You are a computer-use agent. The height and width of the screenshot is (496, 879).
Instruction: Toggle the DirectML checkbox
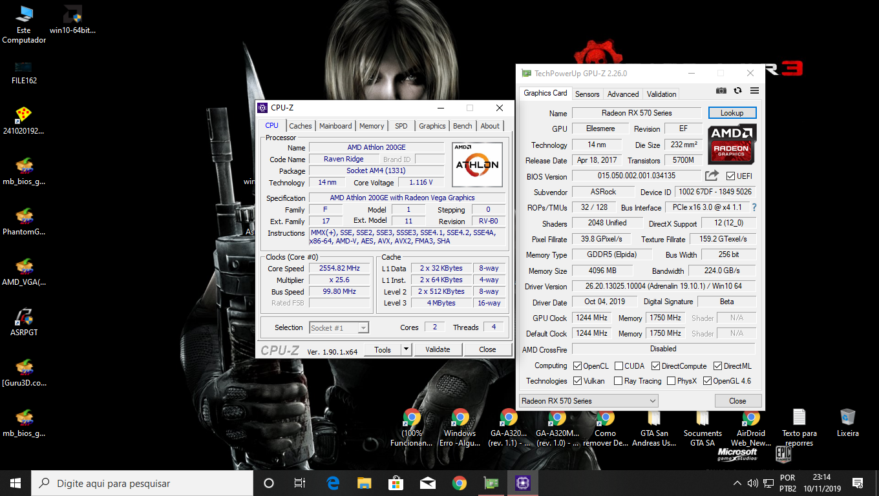(x=717, y=366)
